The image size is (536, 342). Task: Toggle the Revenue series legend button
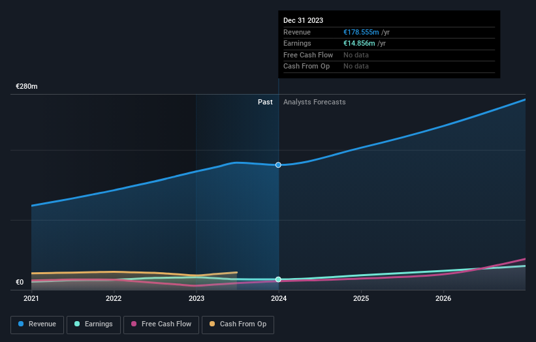click(x=37, y=324)
